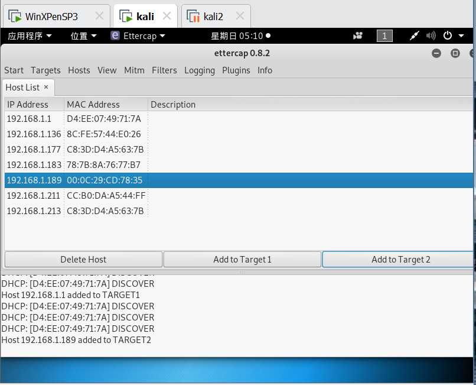Click the Description column header
This screenshot has width=476, height=385.
(310, 105)
